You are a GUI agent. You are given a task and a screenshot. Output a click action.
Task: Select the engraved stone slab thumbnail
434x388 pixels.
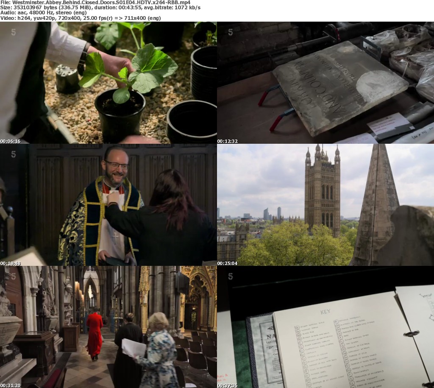(x=325, y=83)
